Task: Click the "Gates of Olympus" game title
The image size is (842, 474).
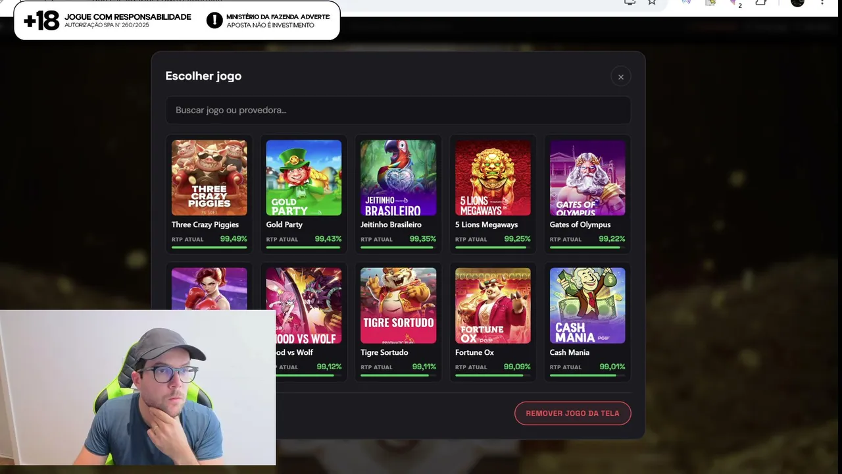Action: click(x=580, y=224)
